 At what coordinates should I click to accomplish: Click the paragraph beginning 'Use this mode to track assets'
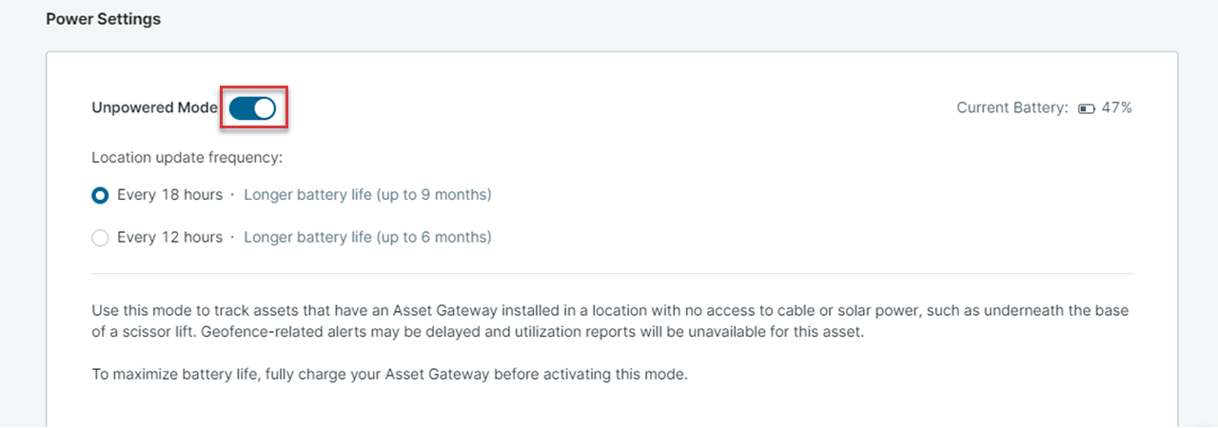tap(610, 322)
